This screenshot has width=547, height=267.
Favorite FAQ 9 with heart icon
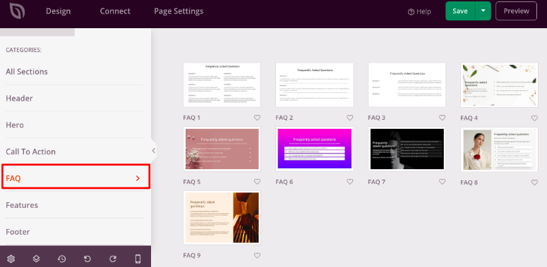coord(257,256)
